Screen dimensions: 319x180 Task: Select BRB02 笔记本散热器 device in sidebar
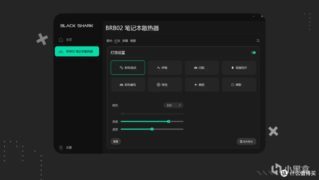(x=77, y=52)
